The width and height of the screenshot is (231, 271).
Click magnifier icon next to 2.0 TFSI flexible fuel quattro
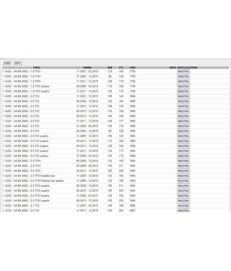(x=3, y=181)
